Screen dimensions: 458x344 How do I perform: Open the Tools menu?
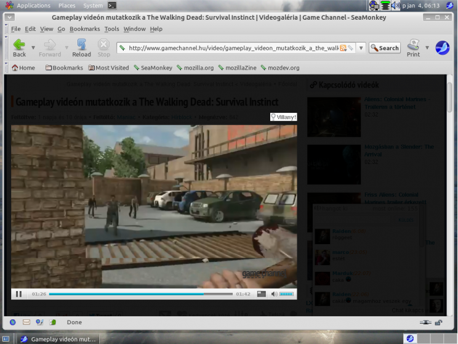(x=111, y=29)
